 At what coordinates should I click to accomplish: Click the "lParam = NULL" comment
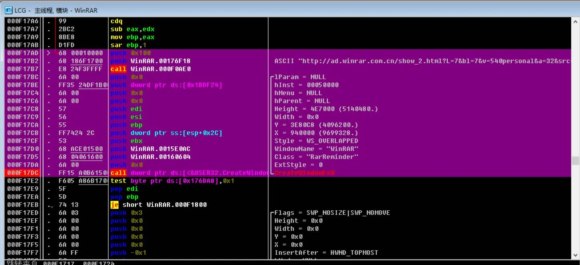click(300, 77)
